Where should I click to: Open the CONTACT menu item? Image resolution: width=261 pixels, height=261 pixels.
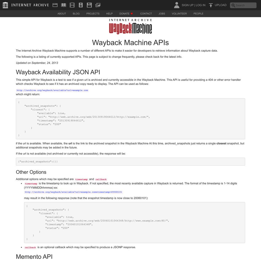coord(146,14)
